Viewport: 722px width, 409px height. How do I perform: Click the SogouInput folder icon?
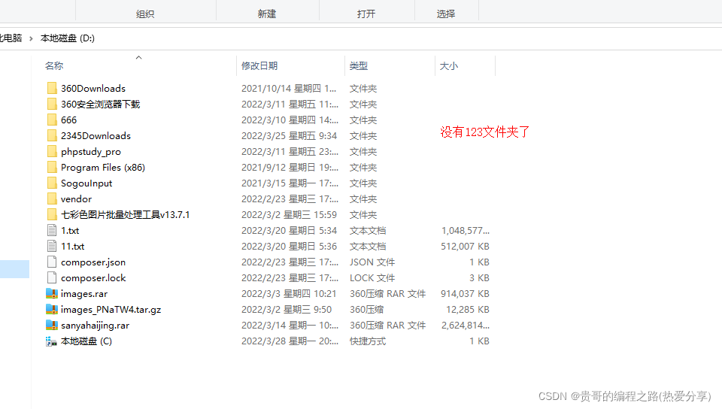52,183
